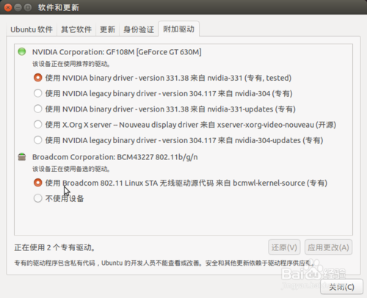Minimize the 软件和更新 window
This screenshot has width=367, height=298.
[x=18, y=7]
